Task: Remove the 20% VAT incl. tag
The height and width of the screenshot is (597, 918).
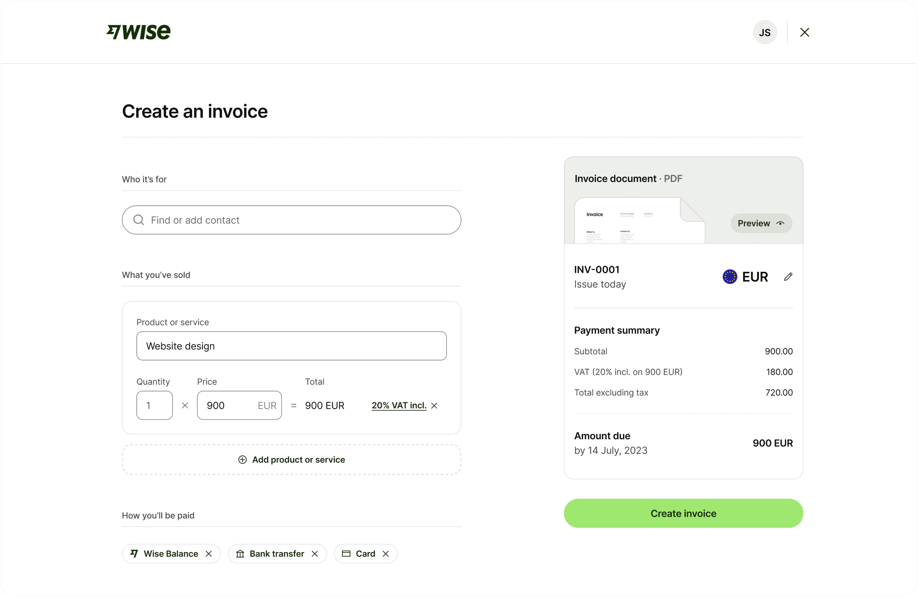Action: 434,405
